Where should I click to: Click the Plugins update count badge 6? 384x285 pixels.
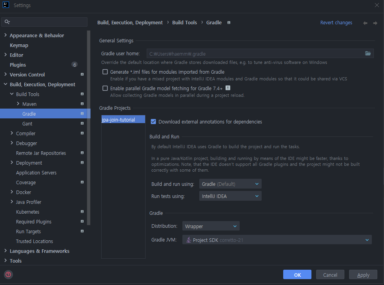coord(75,65)
